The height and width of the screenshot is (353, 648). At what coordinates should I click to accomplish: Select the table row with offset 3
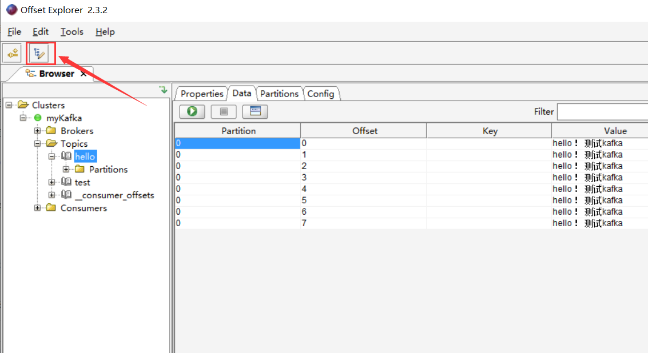[411, 178]
